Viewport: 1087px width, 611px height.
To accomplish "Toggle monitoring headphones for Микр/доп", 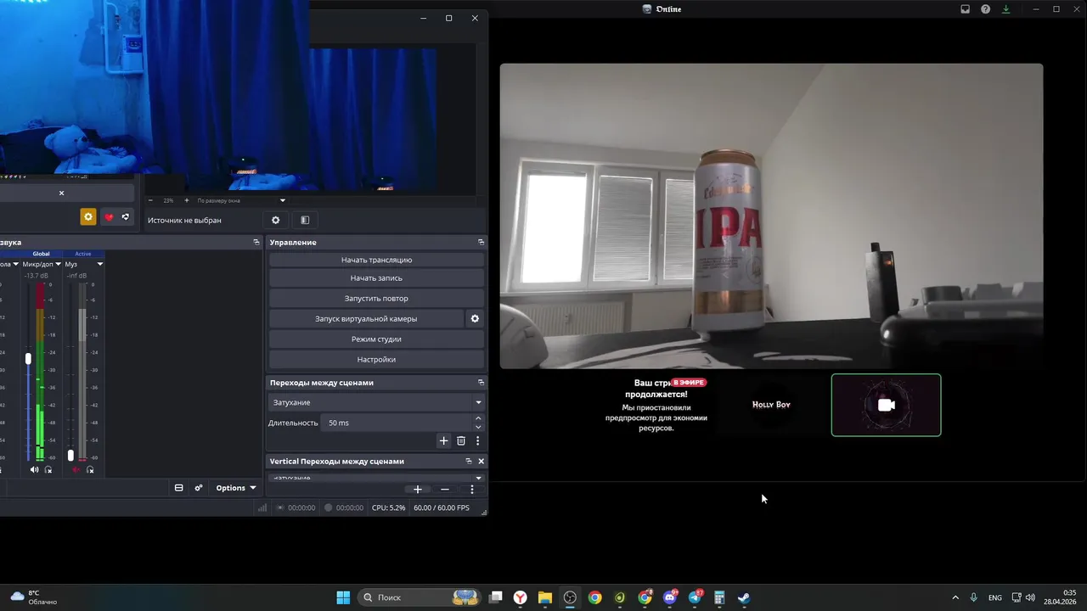I will click(48, 469).
